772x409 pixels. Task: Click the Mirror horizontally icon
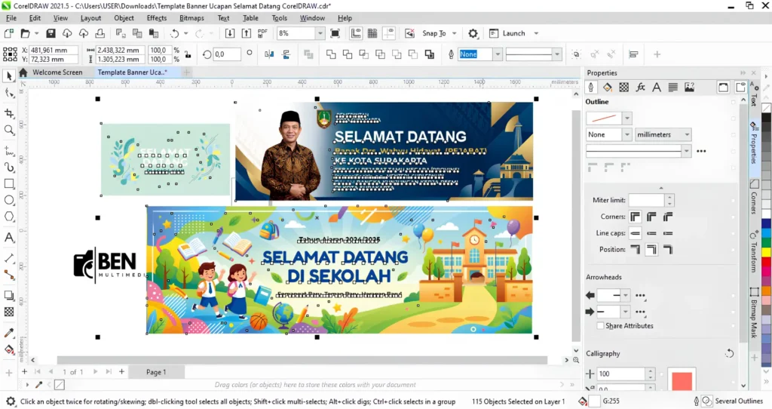pyautogui.click(x=269, y=54)
